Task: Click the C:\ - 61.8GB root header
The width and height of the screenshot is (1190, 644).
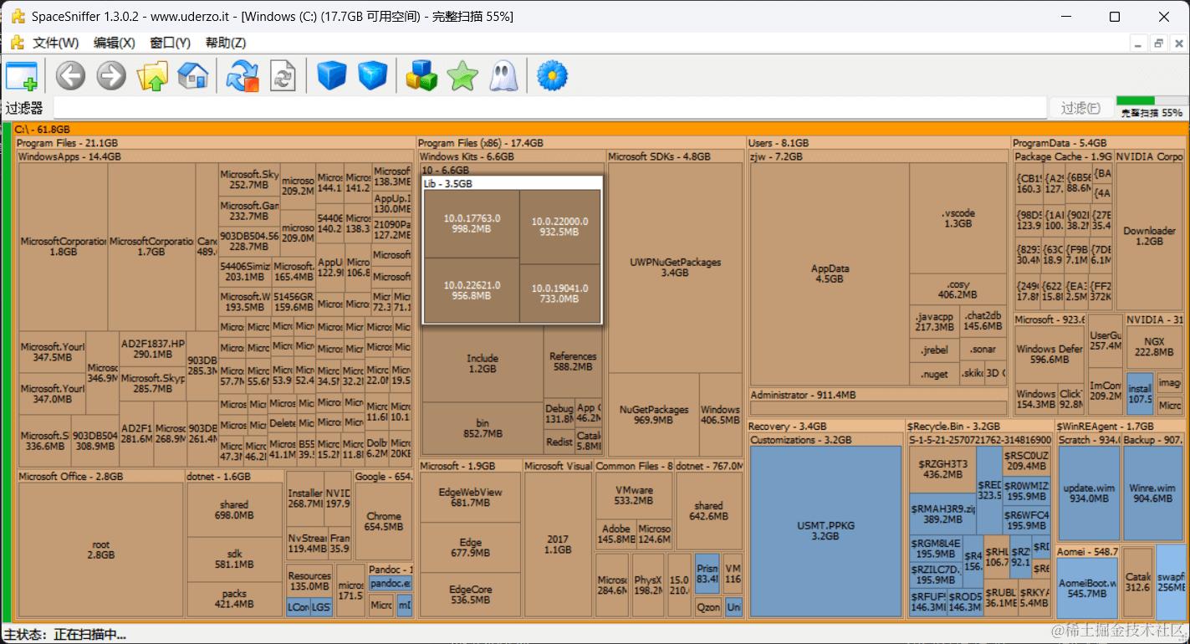Action: (600, 129)
